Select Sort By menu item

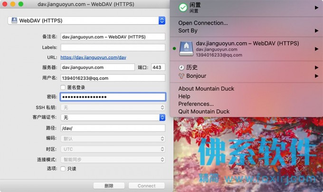point(188,31)
